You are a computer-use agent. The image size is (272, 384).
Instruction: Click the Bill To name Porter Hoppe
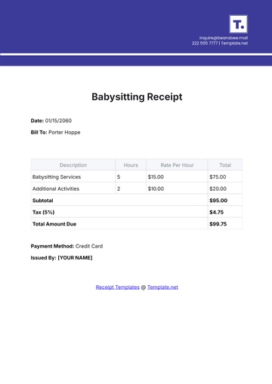click(64, 133)
